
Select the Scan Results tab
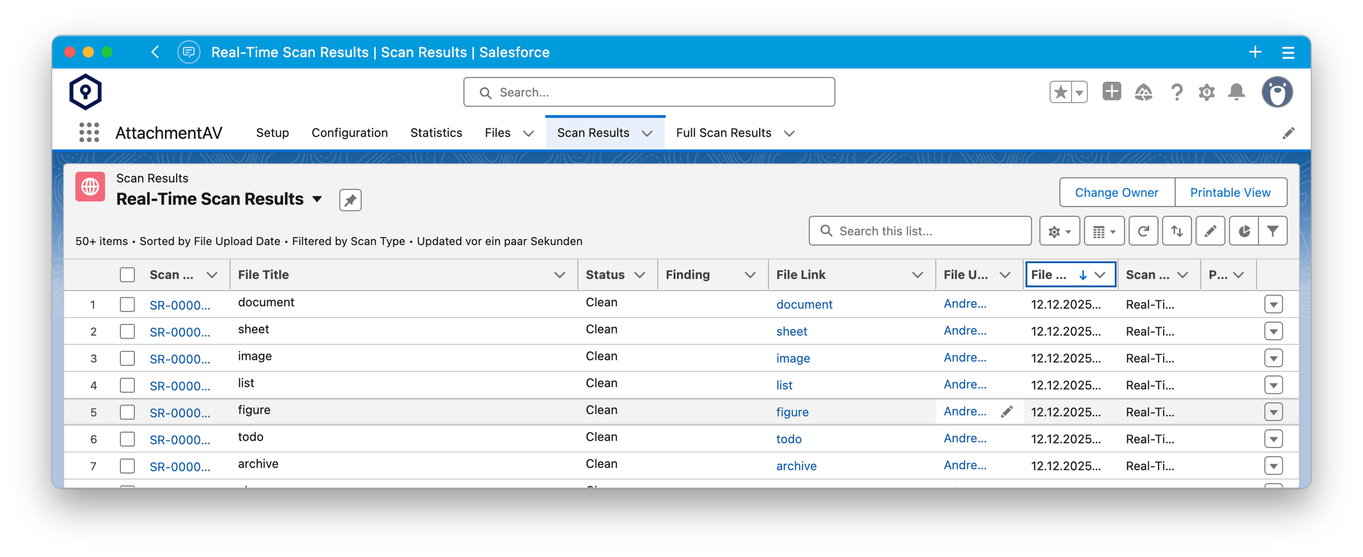tap(593, 133)
